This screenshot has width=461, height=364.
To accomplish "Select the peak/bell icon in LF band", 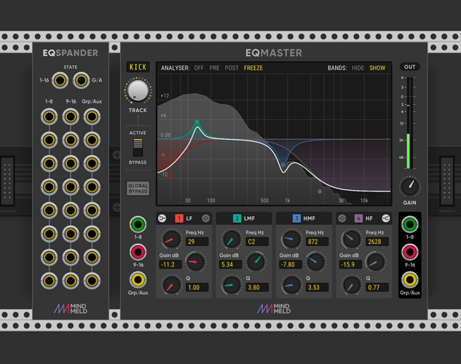I will pos(206,218).
